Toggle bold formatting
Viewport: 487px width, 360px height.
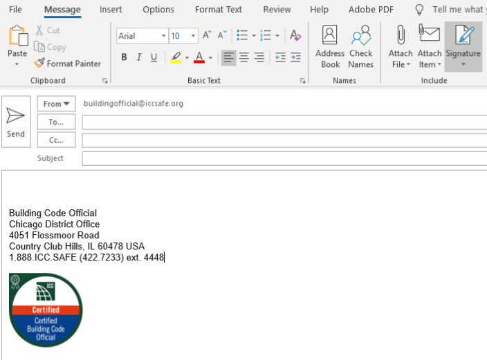(x=124, y=57)
